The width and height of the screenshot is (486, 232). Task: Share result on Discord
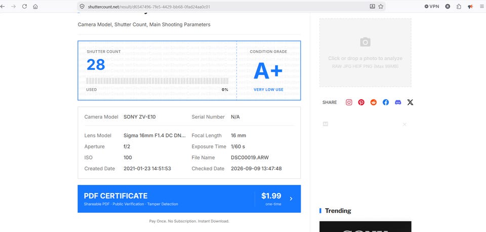398,102
